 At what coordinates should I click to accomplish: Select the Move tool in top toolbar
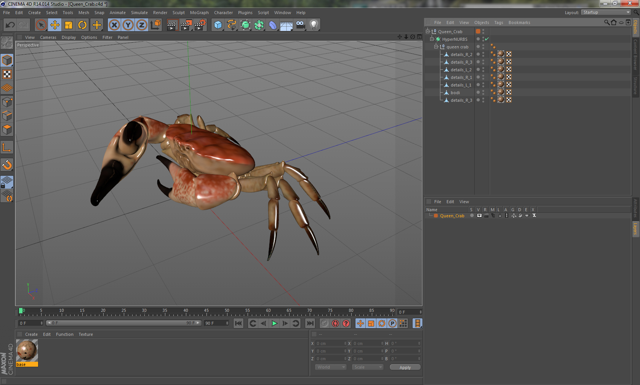pyautogui.click(x=55, y=25)
